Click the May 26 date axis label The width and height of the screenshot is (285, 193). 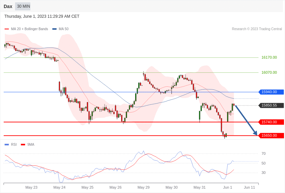[115, 187]
